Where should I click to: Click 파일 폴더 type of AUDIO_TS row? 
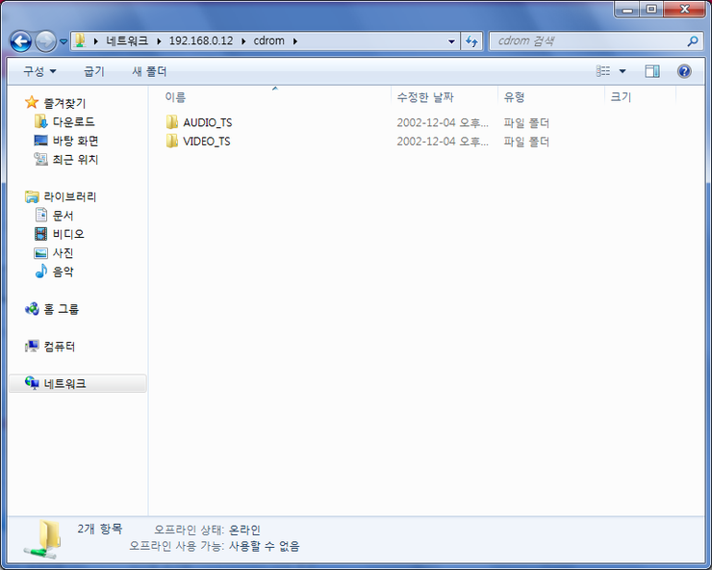pyautogui.click(x=526, y=122)
